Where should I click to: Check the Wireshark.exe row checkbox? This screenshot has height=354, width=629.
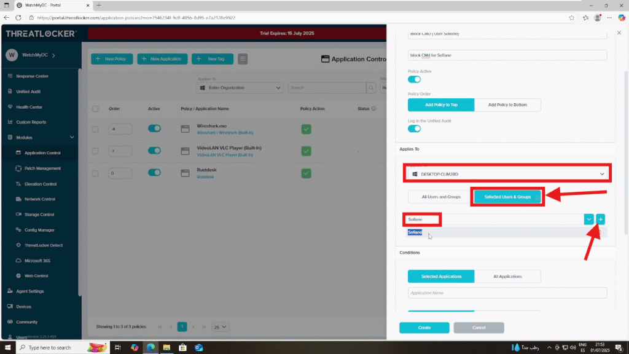click(95, 129)
